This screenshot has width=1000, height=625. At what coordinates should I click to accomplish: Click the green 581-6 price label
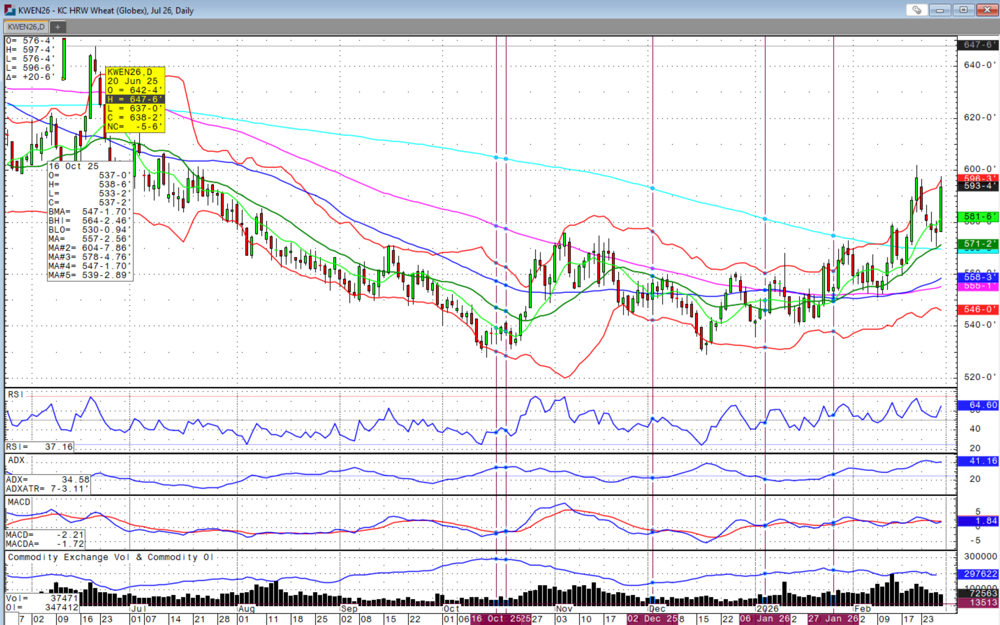(978, 216)
